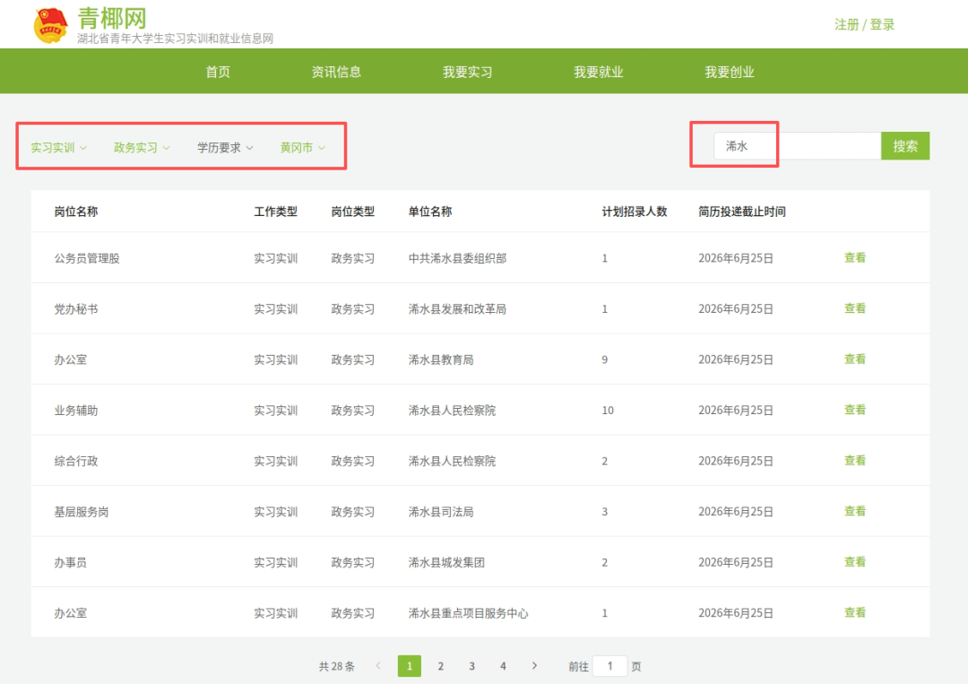
Task: Select pagination page 1
Action: pyautogui.click(x=410, y=666)
